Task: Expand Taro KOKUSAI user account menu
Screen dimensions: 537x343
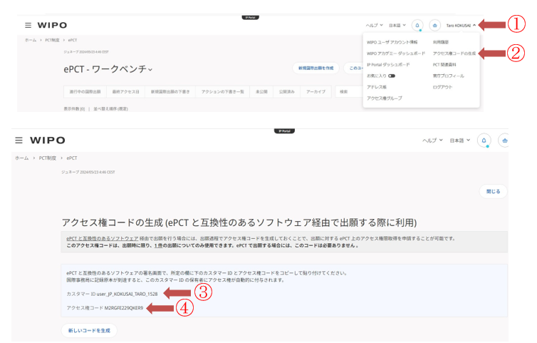Action: coord(461,25)
